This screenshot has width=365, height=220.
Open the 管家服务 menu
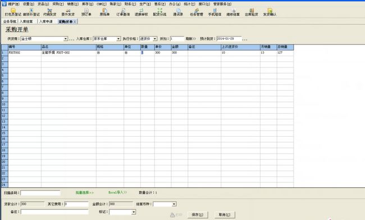tap(222, 4)
